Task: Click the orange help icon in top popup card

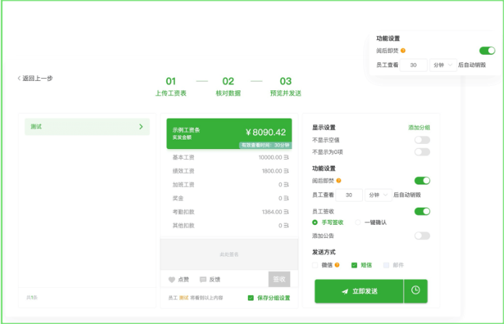Action: tap(403, 51)
